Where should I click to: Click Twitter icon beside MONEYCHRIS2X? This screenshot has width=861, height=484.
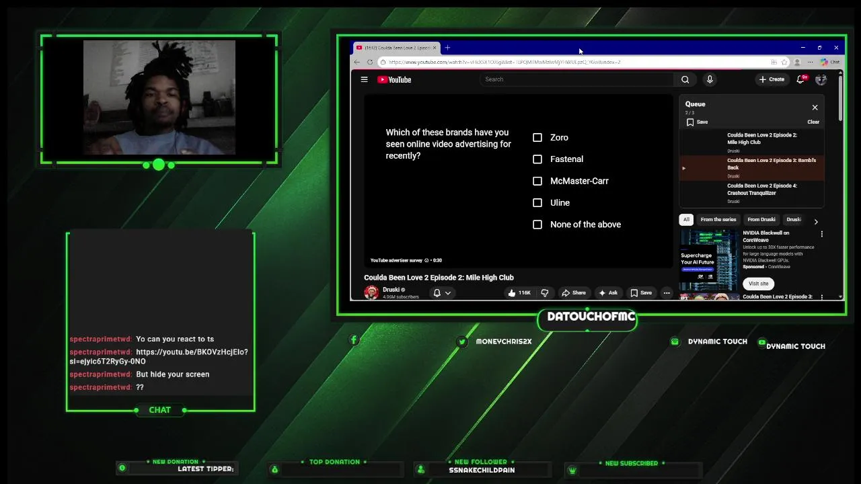(462, 341)
